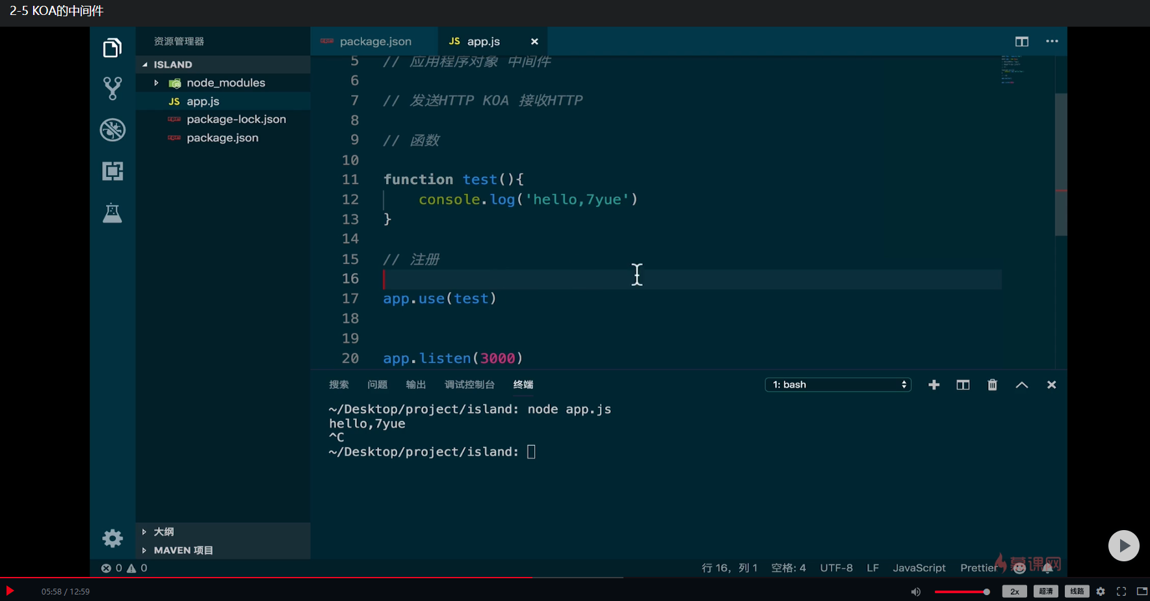1150x601 pixels.
Task: Switch to the package.json editor tab
Action: pos(374,42)
